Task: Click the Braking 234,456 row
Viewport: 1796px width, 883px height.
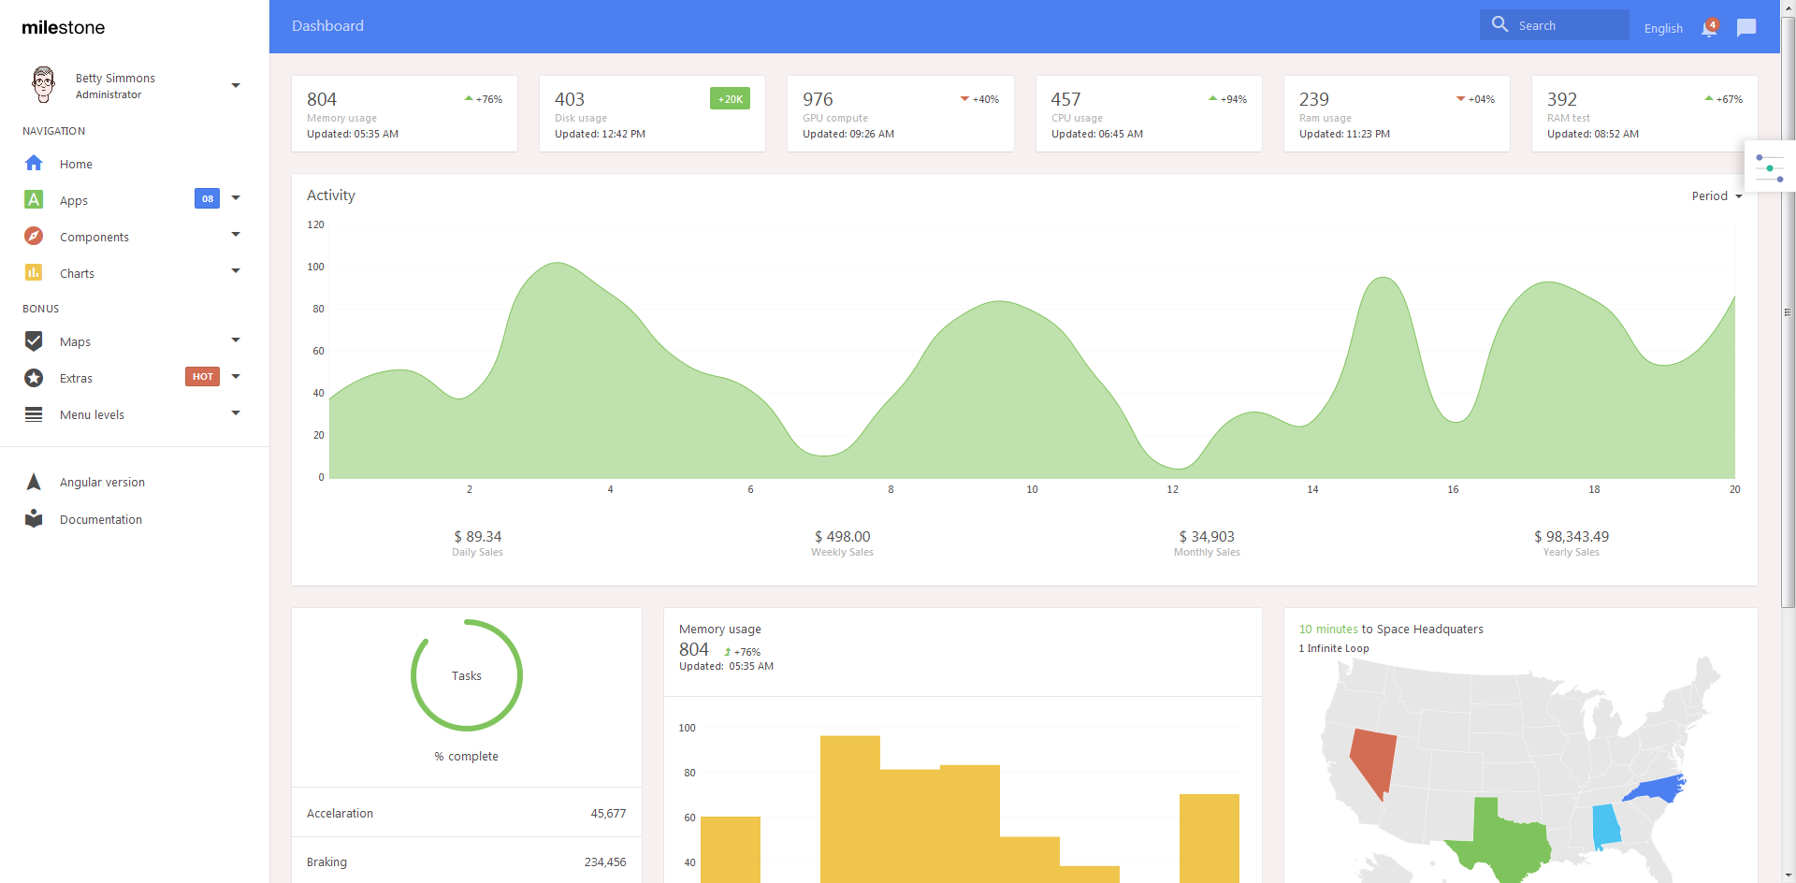Action: [467, 861]
